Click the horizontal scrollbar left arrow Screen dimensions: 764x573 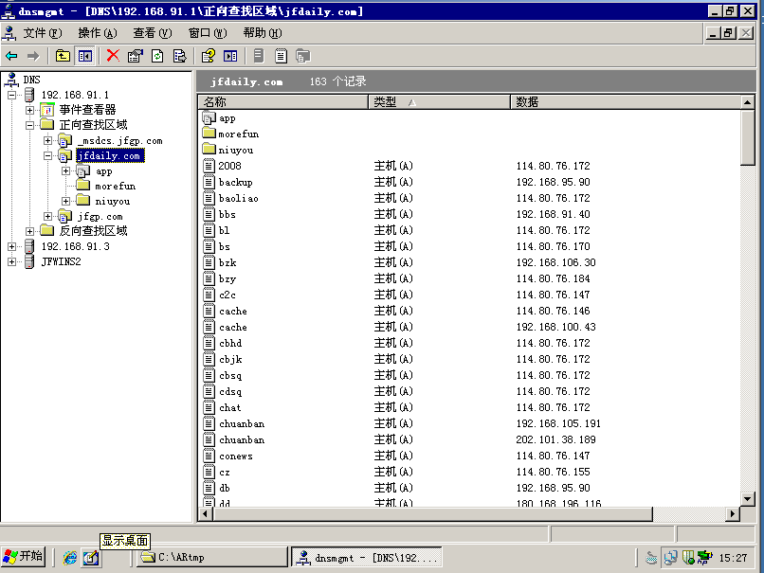click(206, 513)
